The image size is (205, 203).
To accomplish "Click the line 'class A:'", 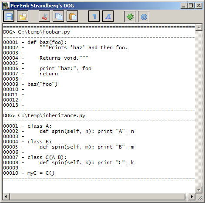I will coord(40,126).
